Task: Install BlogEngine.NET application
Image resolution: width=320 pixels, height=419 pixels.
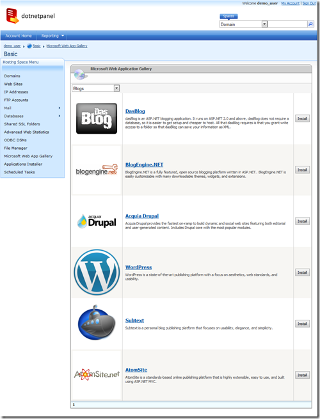Action: [x=302, y=170]
